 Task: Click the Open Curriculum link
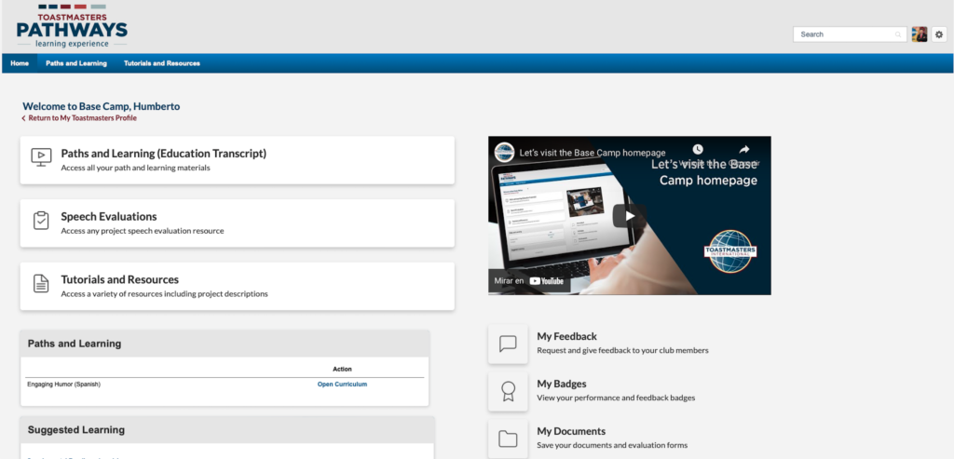(x=342, y=385)
